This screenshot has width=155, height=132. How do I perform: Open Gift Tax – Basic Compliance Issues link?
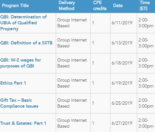pos(19,103)
